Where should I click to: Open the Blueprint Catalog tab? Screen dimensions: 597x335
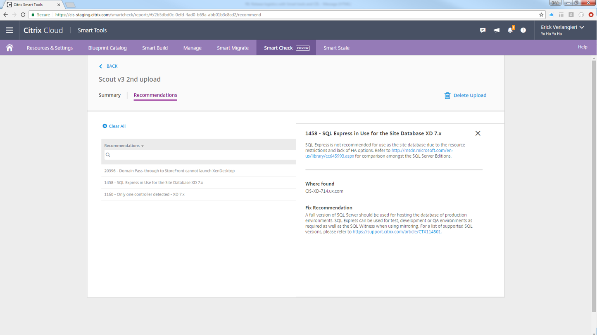[x=107, y=48]
